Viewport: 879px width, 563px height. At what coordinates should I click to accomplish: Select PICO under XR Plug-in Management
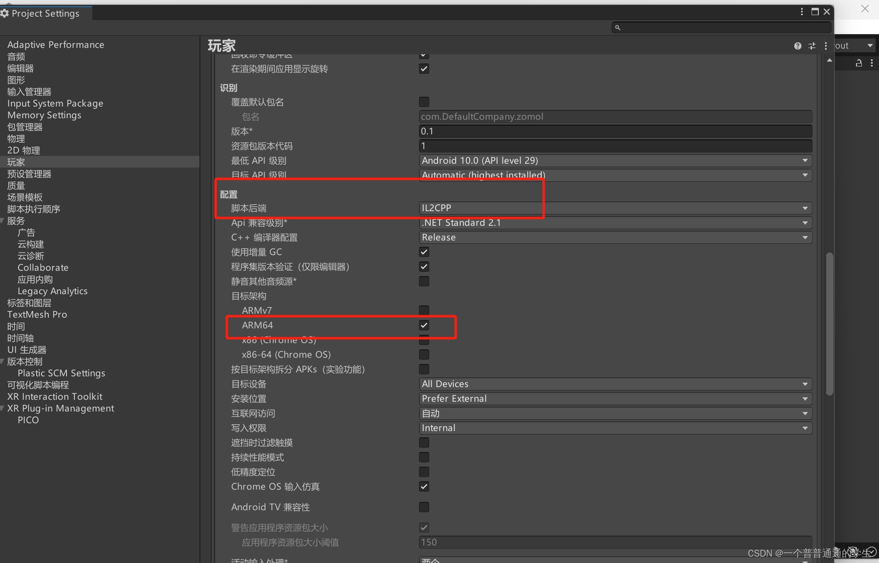pos(28,420)
